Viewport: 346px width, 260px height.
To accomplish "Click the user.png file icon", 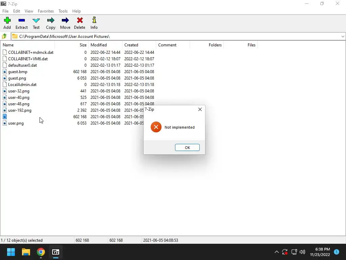I will (x=5, y=123).
